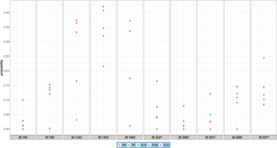
Task: Click the 'probability' y-axis title
Action: pyautogui.click(x=2, y=68)
